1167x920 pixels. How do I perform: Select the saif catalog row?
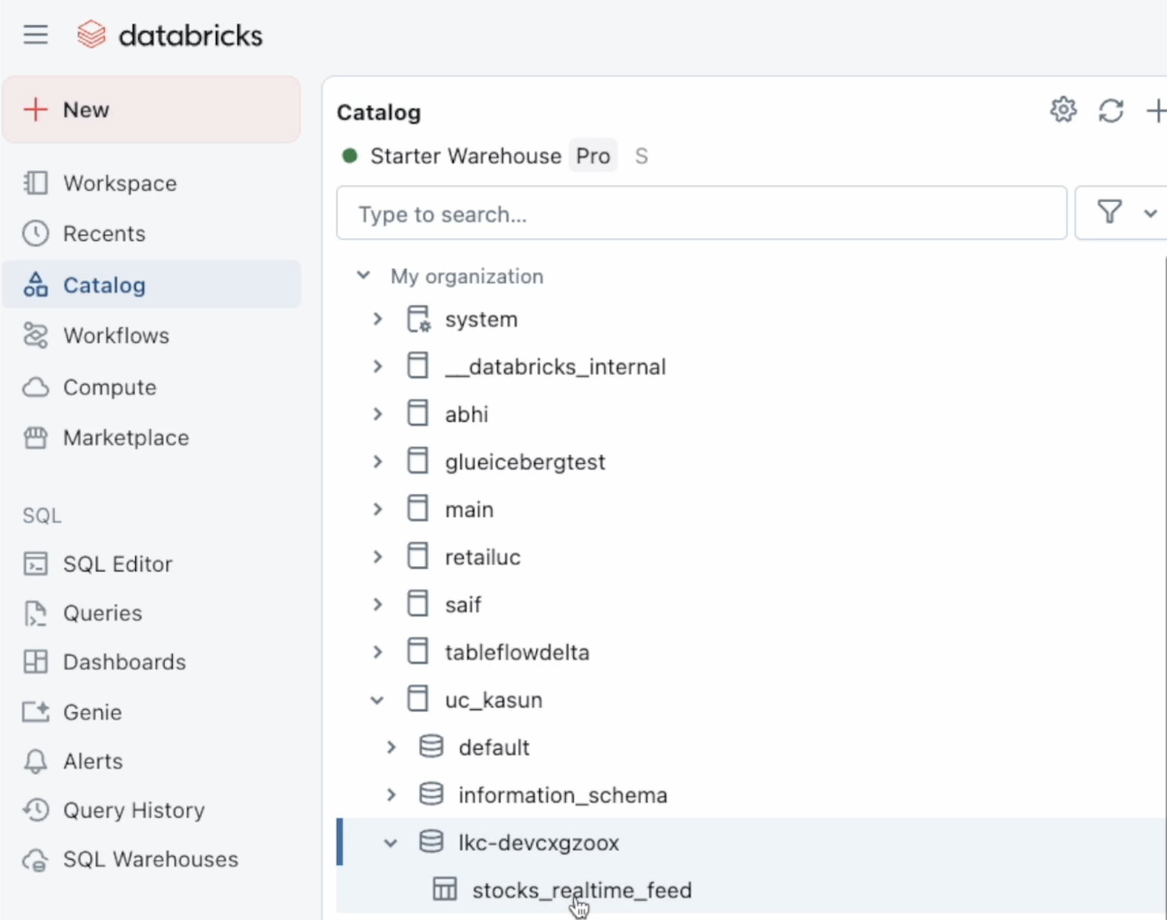click(x=752, y=604)
